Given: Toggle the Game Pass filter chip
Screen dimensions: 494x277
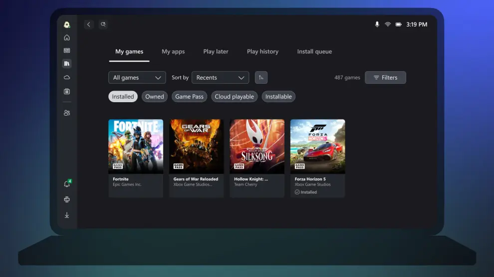Looking at the screenshot, I should pos(189,97).
